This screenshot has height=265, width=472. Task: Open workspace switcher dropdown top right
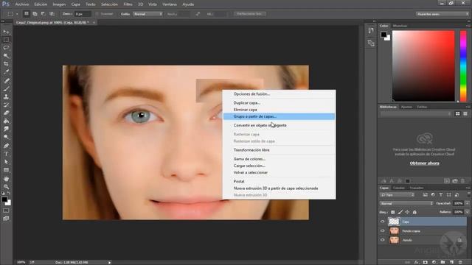tap(442, 14)
